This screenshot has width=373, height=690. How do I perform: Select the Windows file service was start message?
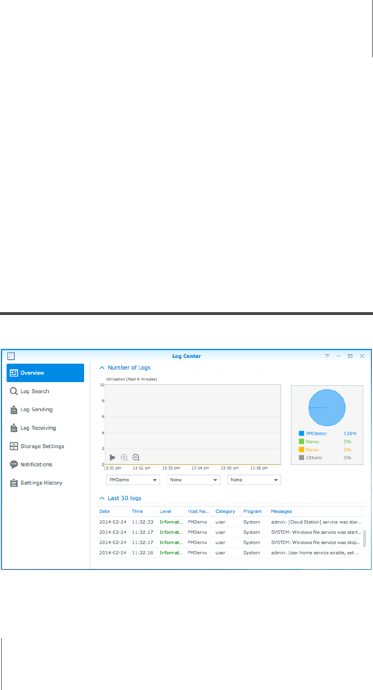(316, 532)
